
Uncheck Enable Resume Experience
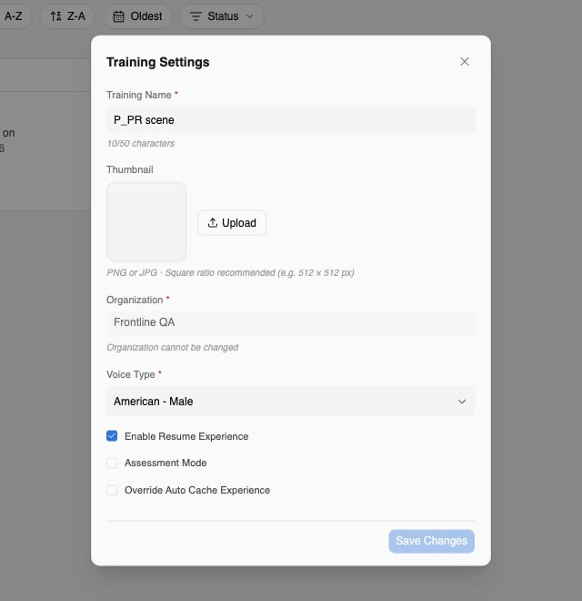coord(112,436)
